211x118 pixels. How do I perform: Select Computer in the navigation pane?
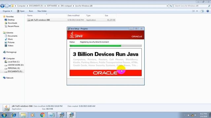click(x=10, y=58)
